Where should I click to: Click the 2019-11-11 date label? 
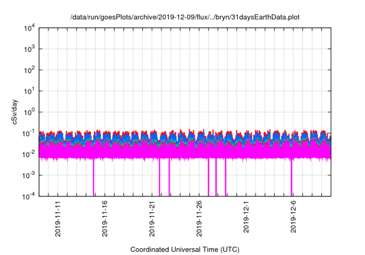(x=58, y=219)
